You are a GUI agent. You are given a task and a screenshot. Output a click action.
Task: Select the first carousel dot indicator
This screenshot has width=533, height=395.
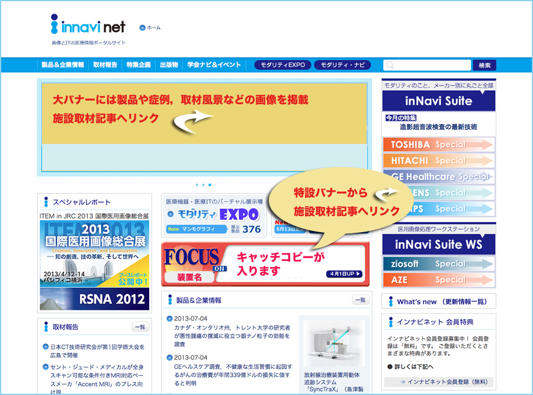(197, 185)
